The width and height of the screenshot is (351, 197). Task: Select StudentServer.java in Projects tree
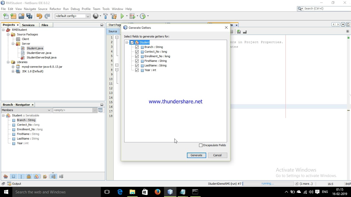[39, 53]
